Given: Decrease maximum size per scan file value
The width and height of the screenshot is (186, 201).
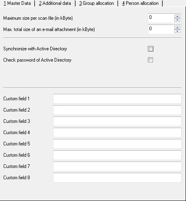Looking at the screenshot, I should (x=178, y=20).
